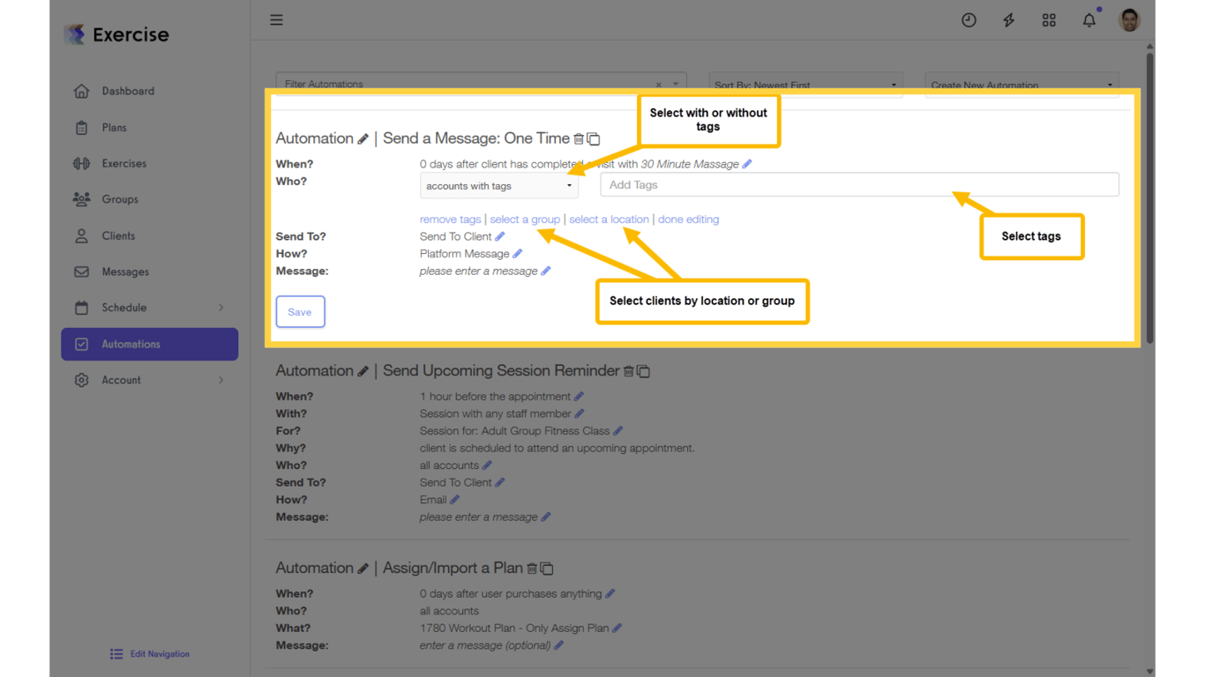
Task: Open the Dashboard from the sidebar
Action: click(128, 91)
